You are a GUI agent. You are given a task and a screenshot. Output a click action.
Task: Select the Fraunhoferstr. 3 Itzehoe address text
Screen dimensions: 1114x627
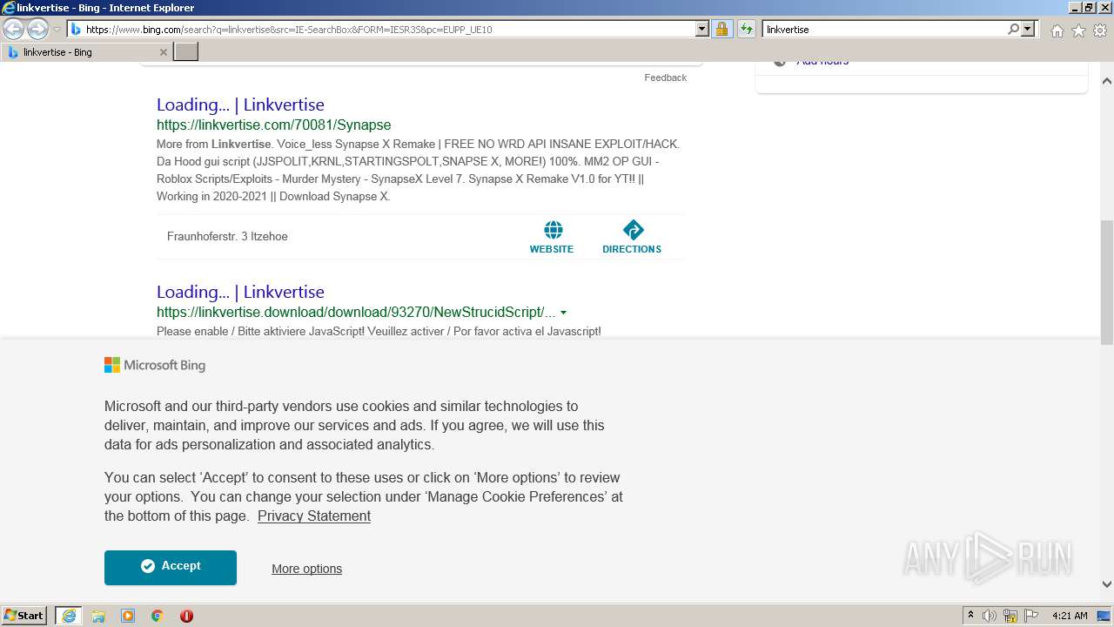pos(227,236)
